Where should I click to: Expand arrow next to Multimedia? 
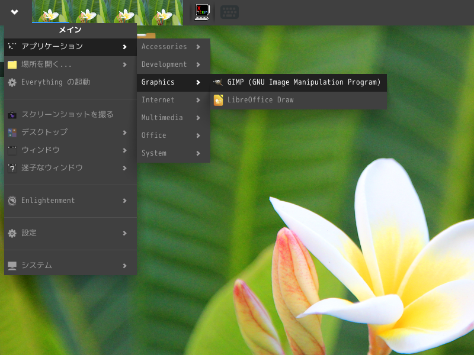[198, 118]
